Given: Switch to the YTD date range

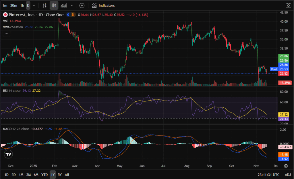Looking at the screenshot, I should click(45, 175).
